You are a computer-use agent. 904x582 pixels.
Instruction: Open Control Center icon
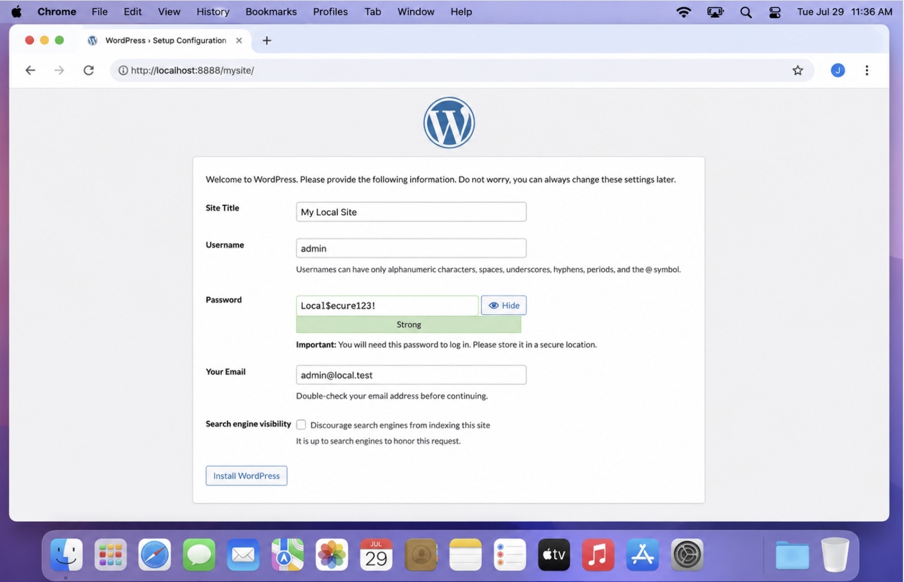(x=775, y=11)
